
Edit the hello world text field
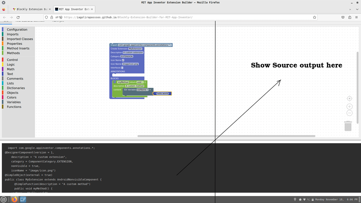[163, 93]
